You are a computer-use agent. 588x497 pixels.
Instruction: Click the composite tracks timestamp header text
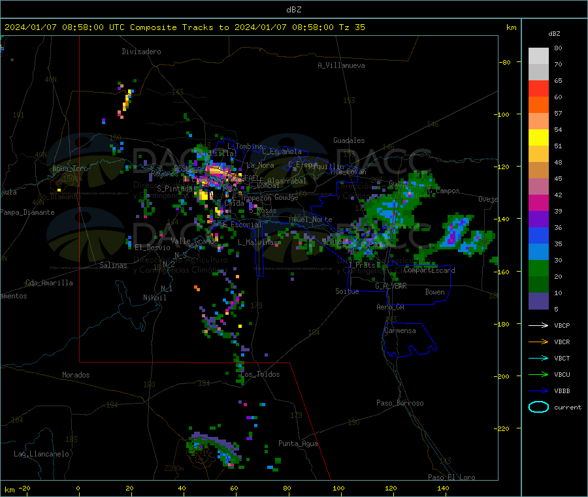click(184, 27)
